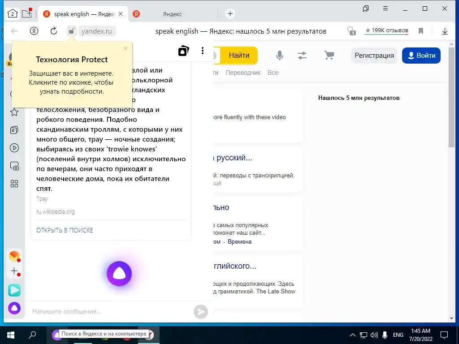Open search settings sliders icon
Screen dimensions: 459x344
302,55
